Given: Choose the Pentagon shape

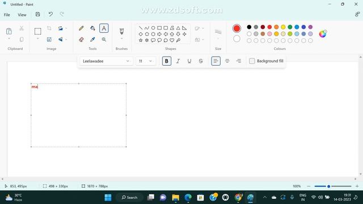Looking at the screenshot, I should 147,34.
